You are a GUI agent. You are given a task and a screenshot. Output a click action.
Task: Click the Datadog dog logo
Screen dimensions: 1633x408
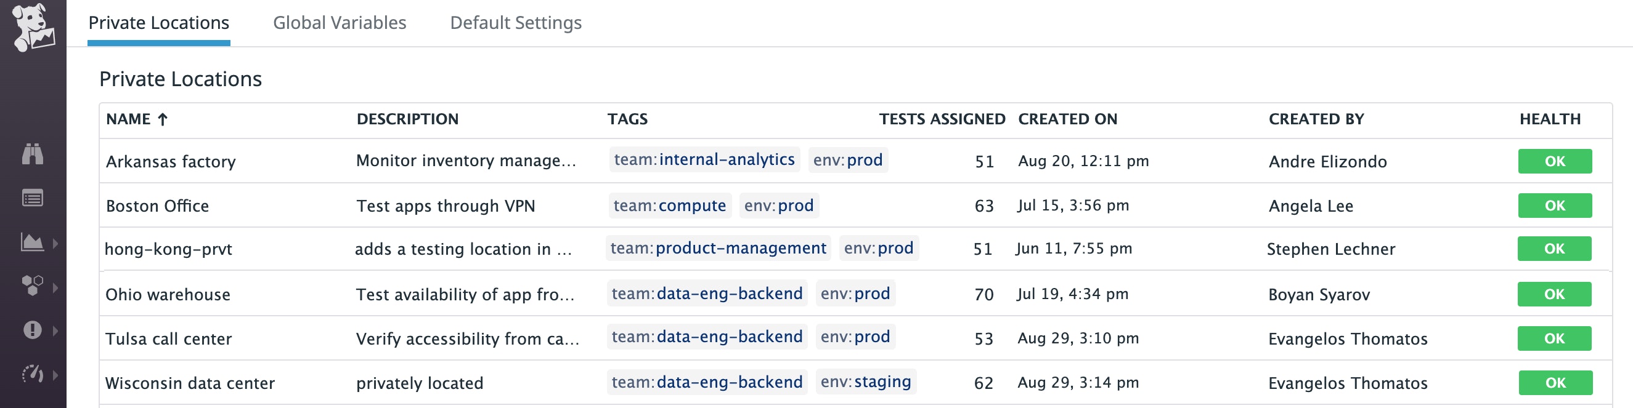pos(33,26)
